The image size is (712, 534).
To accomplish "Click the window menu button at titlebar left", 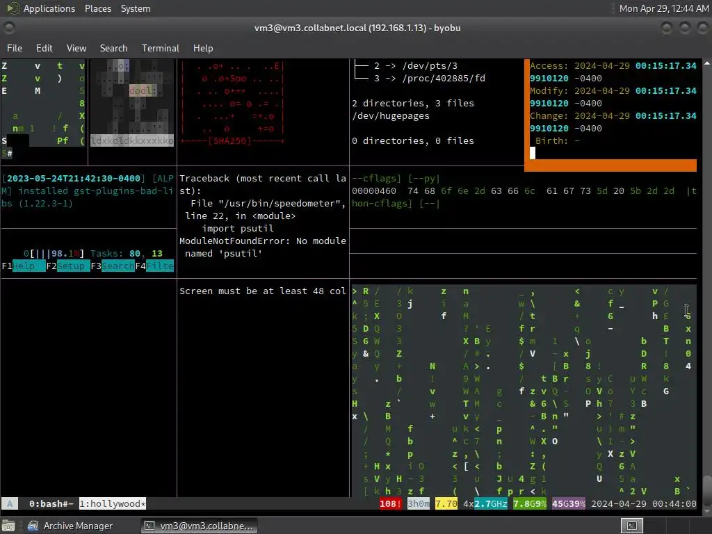I will pos(8,28).
